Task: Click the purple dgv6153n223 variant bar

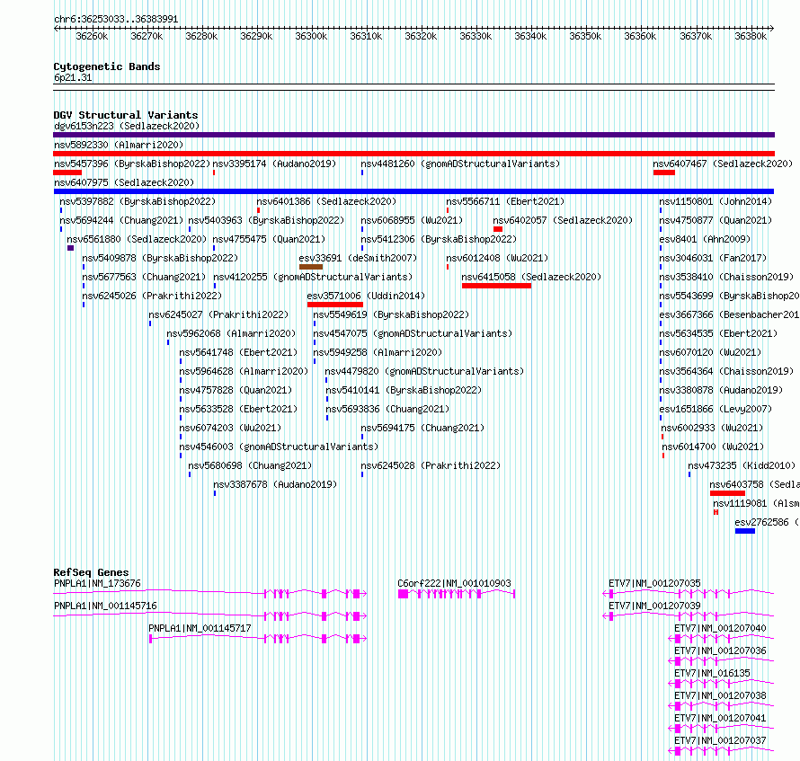Action: [x=413, y=135]
